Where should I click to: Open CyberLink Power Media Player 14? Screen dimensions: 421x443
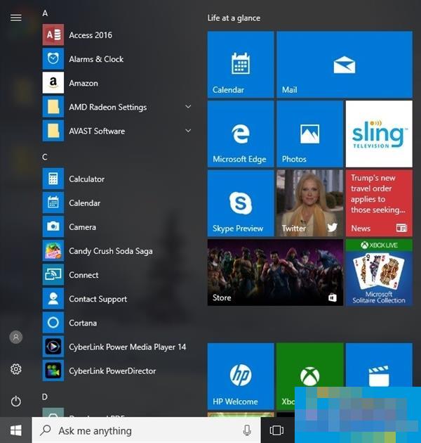[117, 347]
